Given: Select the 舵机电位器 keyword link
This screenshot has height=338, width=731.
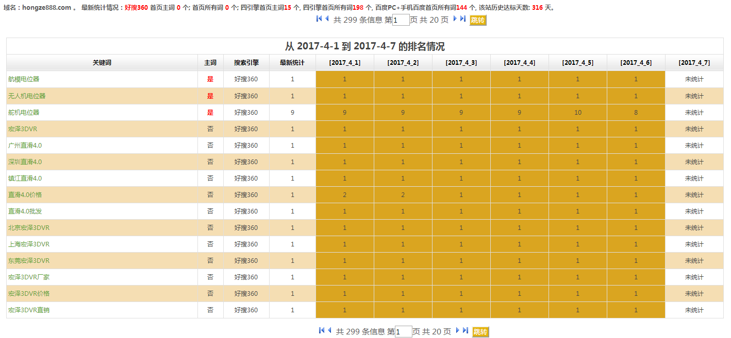Looking at the screenshot, I should tap(24, 112).
